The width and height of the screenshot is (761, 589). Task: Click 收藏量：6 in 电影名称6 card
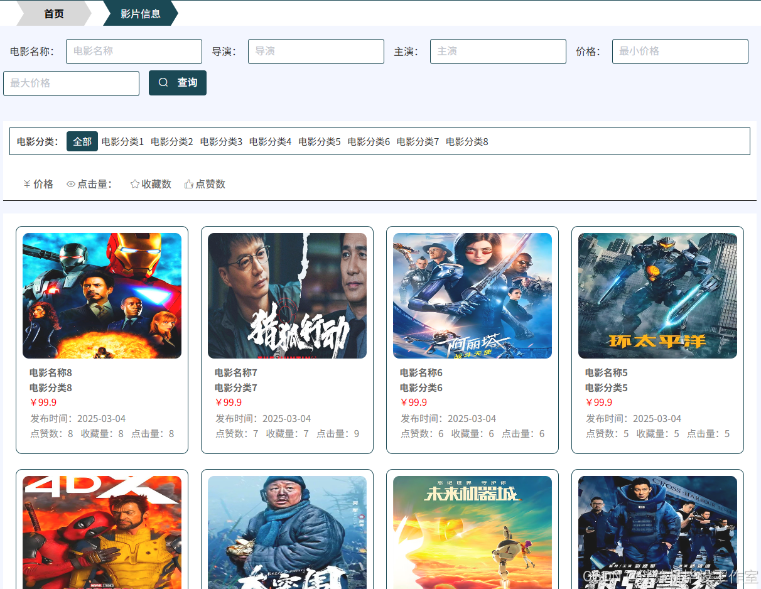point(473,434)
